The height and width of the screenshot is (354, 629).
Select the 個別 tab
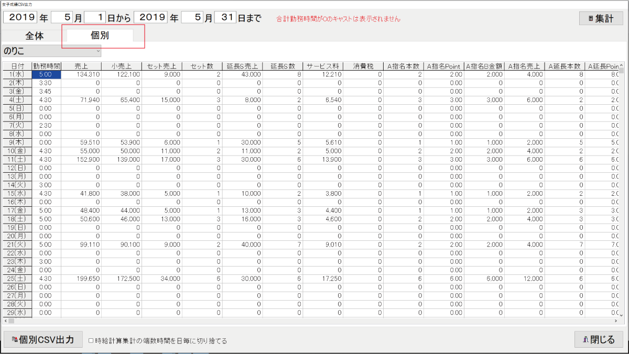coord(100,36)
